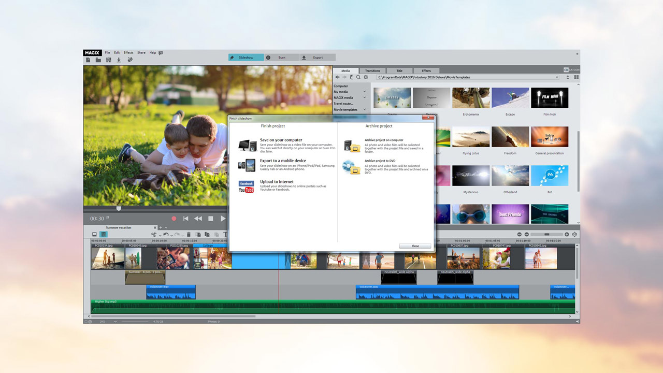Open the file path dropdown
The height and width of the screenshot is (373, 663).
point(557,77)
